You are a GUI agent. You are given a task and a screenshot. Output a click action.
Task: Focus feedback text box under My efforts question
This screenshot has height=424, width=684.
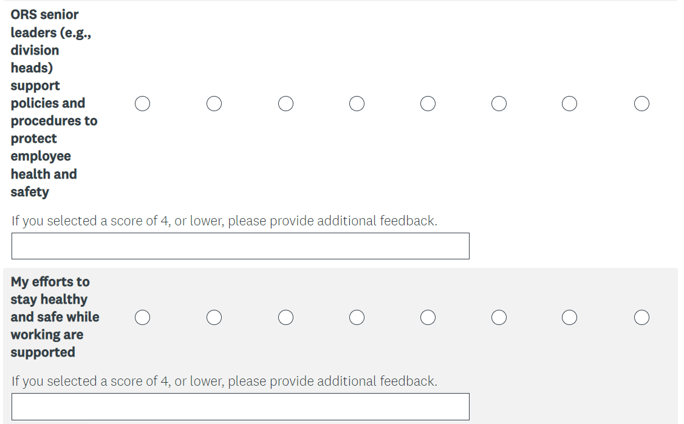(x=240, y=406)
